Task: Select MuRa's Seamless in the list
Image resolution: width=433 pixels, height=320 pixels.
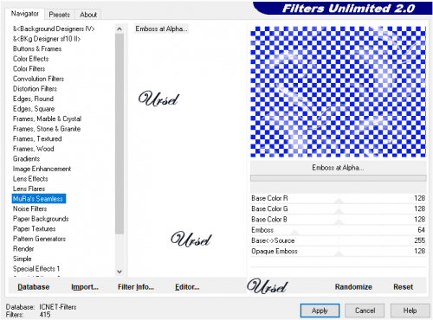Action: [39, 199]
